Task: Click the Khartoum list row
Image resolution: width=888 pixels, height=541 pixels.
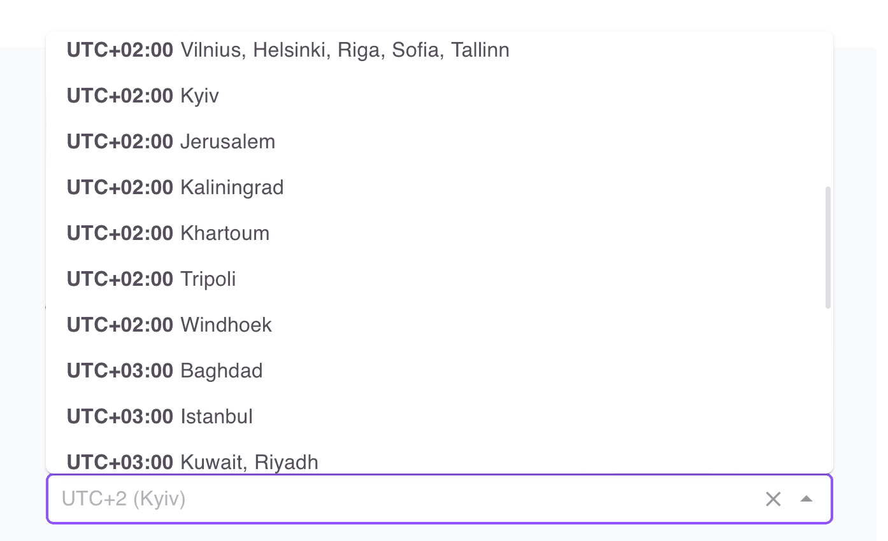Action: point(382,234)
